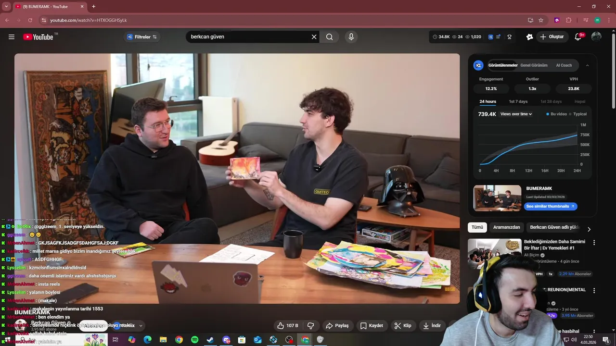Viewport: 616px width, 346px height.
Task: Bookmark this page with the star icon
Action: [541, 20]
